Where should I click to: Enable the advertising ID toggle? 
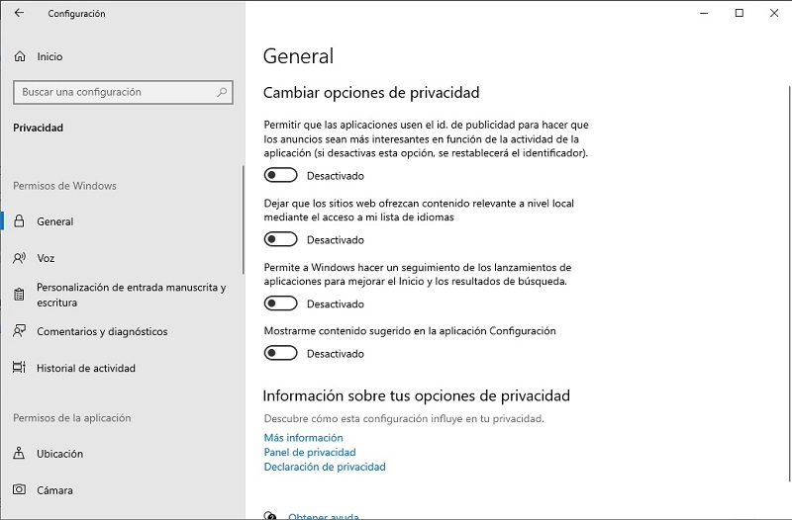(x=281, y=176)
